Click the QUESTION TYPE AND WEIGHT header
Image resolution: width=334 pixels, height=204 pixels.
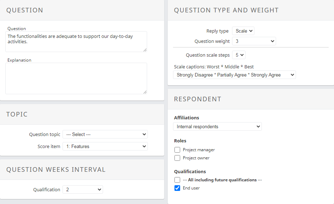(226, 10)
